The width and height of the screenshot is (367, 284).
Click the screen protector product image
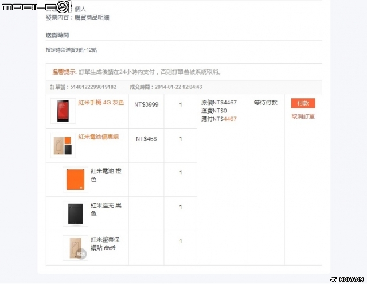tap(75, 248)
